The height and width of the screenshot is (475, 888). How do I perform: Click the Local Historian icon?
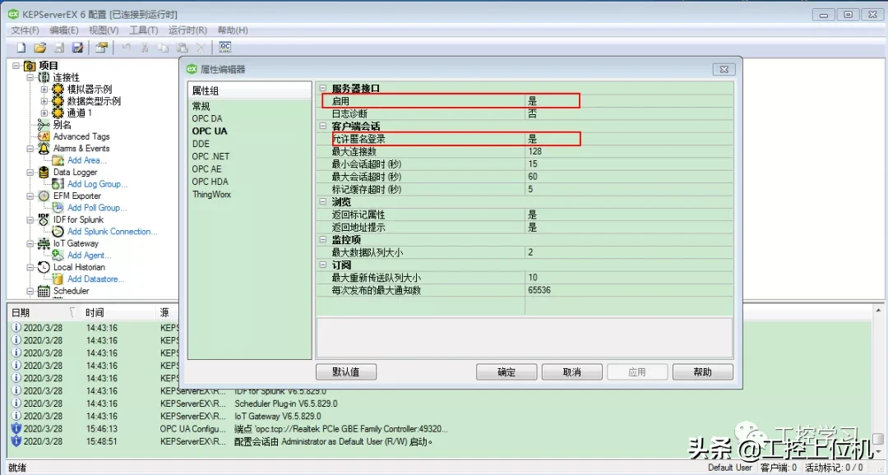point(44,267)
